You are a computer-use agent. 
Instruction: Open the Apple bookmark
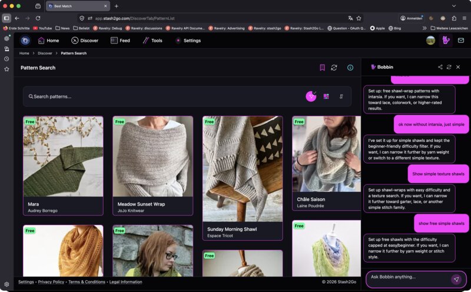click(377, 28)
